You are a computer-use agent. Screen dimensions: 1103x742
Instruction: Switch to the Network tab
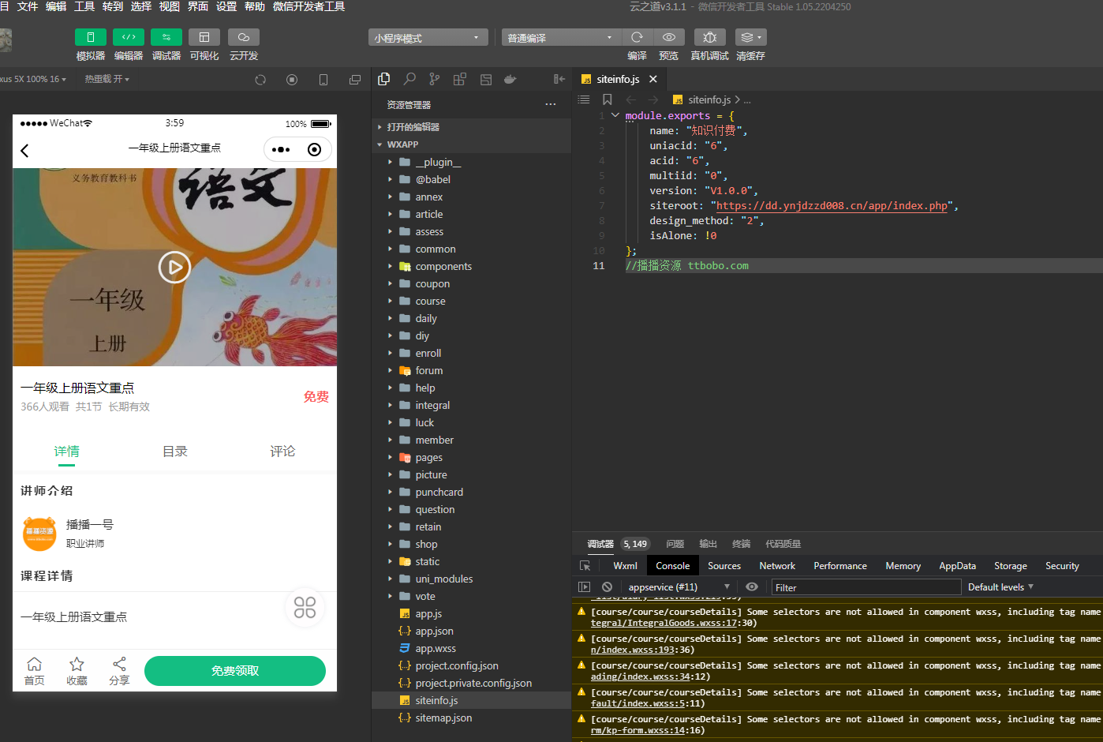tap(777, 566)
